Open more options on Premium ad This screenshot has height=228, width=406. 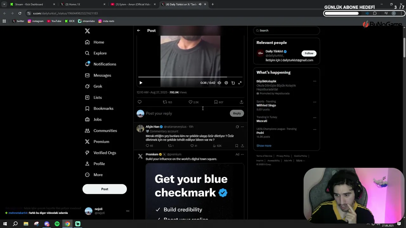242,154
